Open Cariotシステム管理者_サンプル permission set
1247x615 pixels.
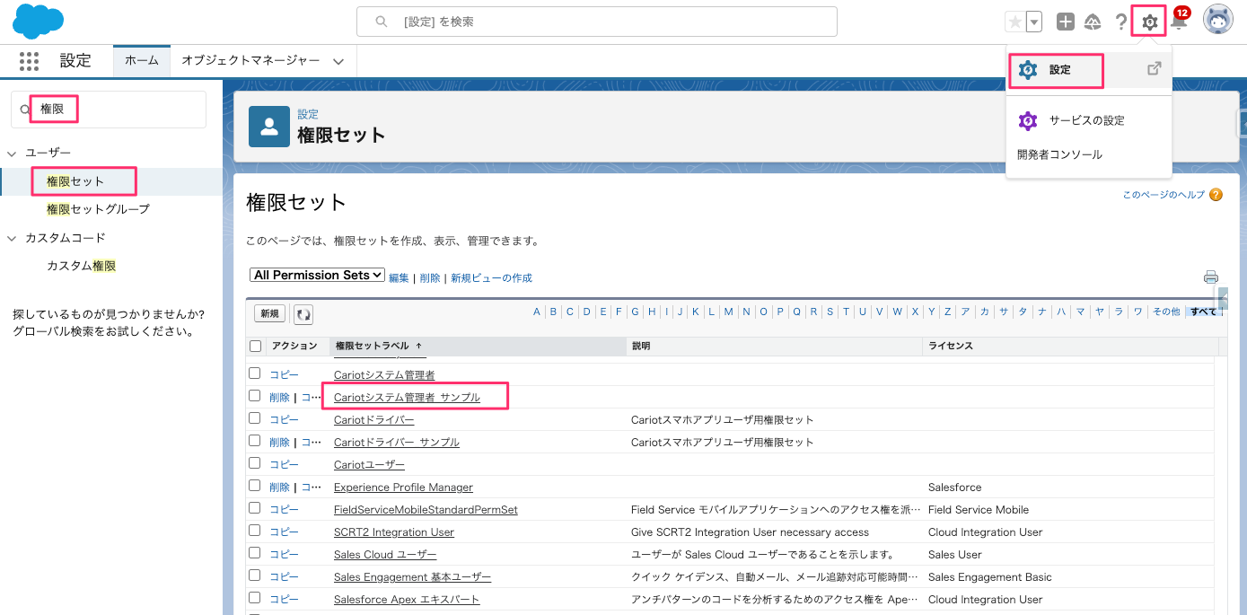point(407,397)
